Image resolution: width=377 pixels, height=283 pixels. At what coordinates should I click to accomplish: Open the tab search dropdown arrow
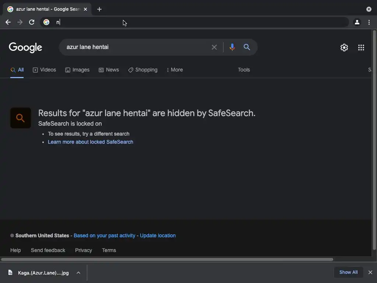pyautogui.click(x=369, y=9)
